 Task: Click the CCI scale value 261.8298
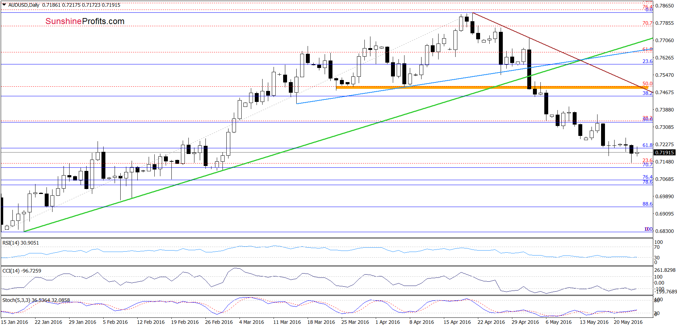point(665,270)
